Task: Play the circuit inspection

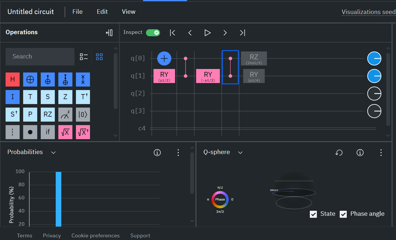Action: click(x=208, y=33)
